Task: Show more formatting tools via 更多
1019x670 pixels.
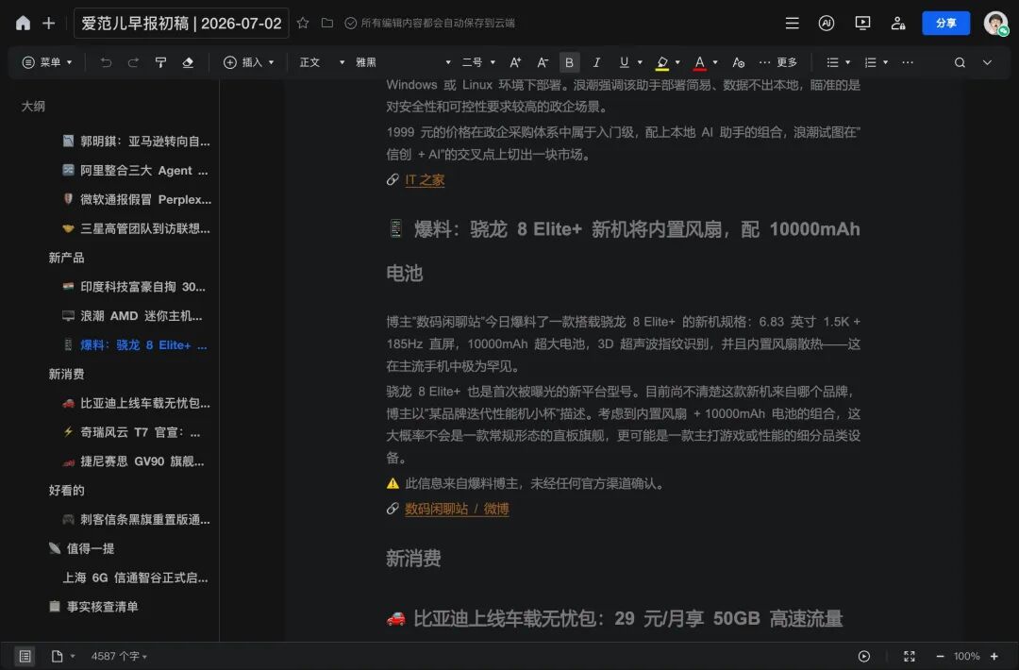Action: (777, 62)
